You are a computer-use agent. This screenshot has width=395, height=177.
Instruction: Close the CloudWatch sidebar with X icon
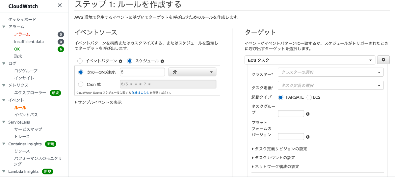(x=60, y=5)
